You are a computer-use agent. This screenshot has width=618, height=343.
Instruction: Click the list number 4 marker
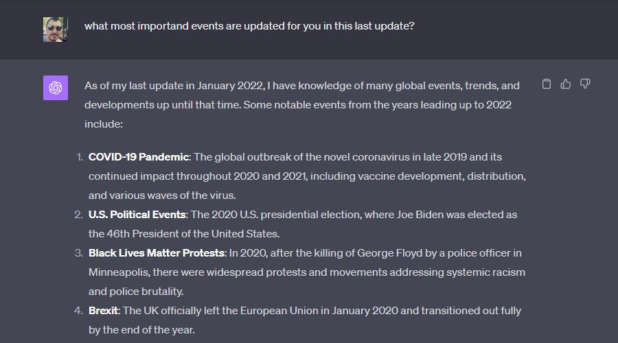(x=78, y=311)
